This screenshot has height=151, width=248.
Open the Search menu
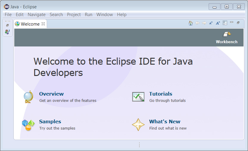click(x=56, y=15)
